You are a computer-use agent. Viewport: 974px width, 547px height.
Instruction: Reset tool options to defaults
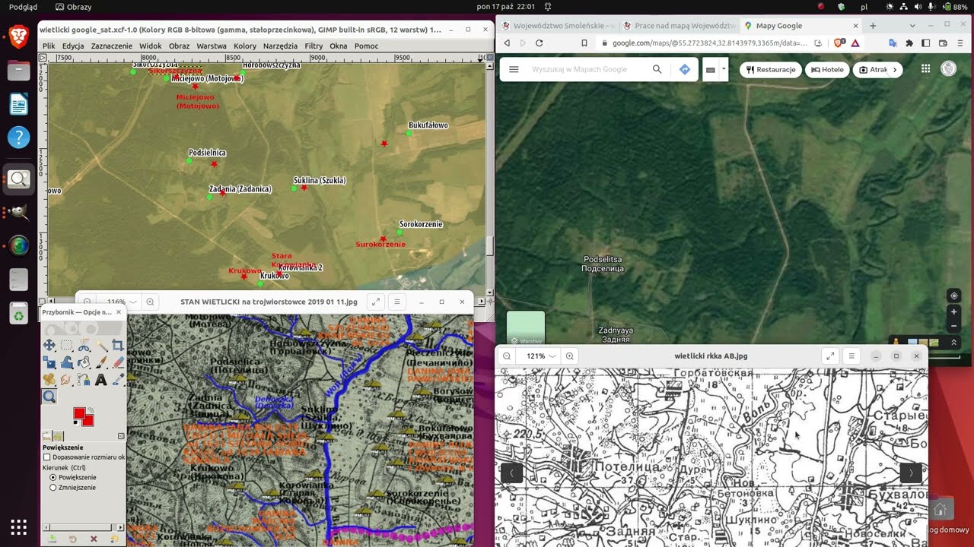tap(114, 539)
